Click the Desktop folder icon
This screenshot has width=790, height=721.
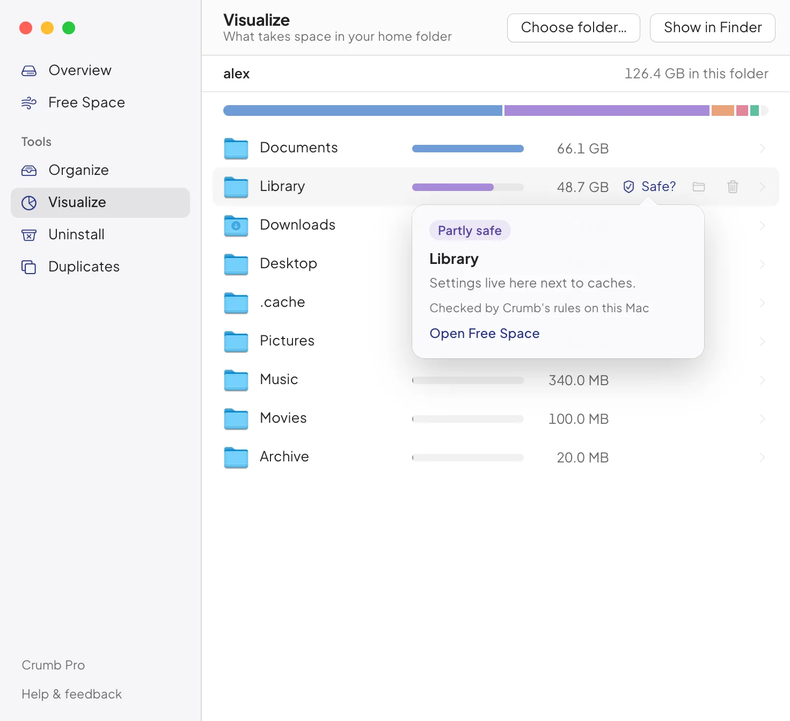(236, 264)
